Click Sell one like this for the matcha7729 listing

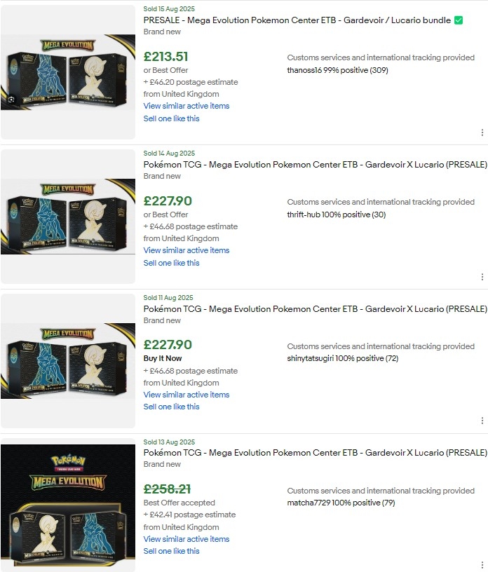pos(171,551)
